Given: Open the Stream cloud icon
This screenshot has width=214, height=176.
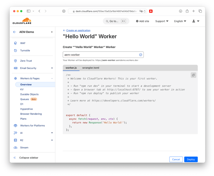Looking at the screenshot, I should [15, 148].
